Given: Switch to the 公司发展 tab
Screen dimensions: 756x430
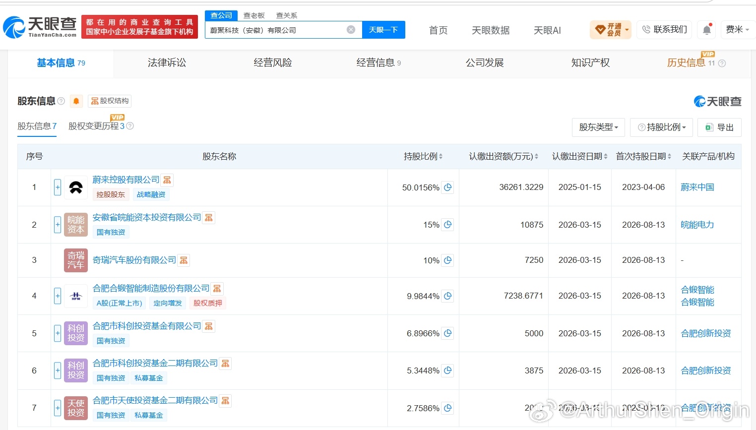Looking at the screenshot, I should point(485,63).
